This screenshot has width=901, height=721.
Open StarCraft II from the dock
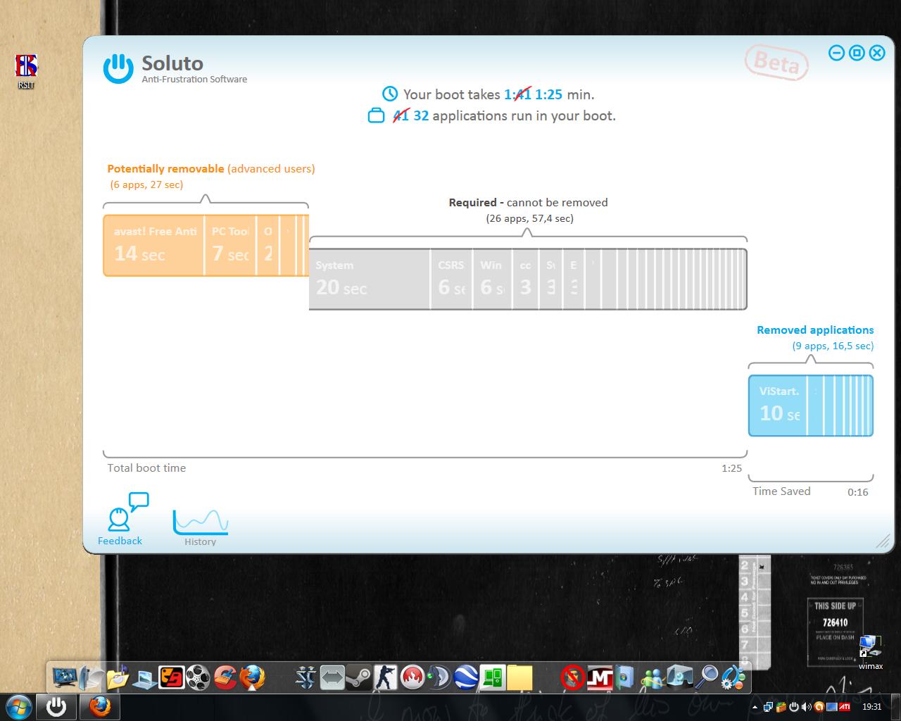306,677
